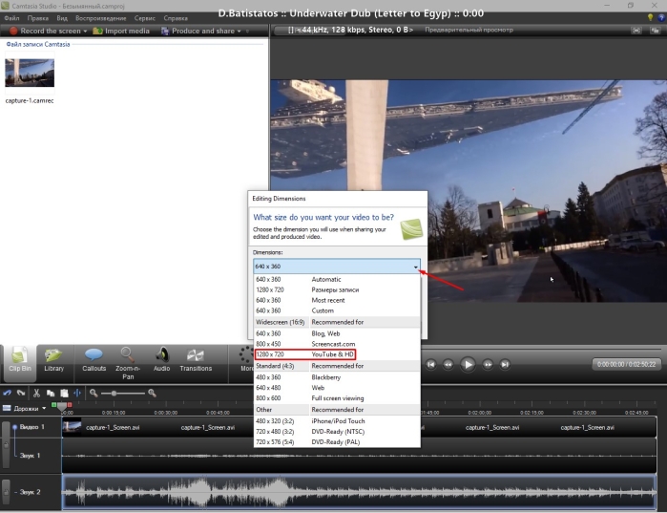Cut selection with scissors icon
Image resolution: width=667 pixels, height=513 pixels.
pos(36,393)
